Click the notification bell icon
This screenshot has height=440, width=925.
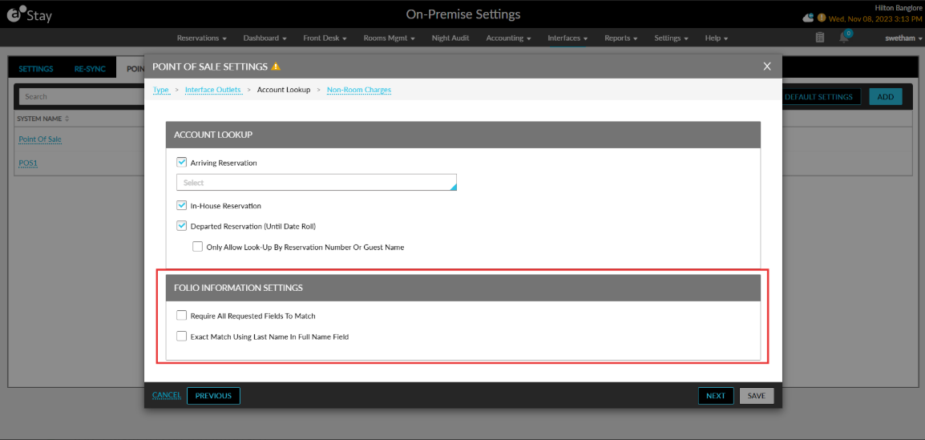[x=843, y=38]
